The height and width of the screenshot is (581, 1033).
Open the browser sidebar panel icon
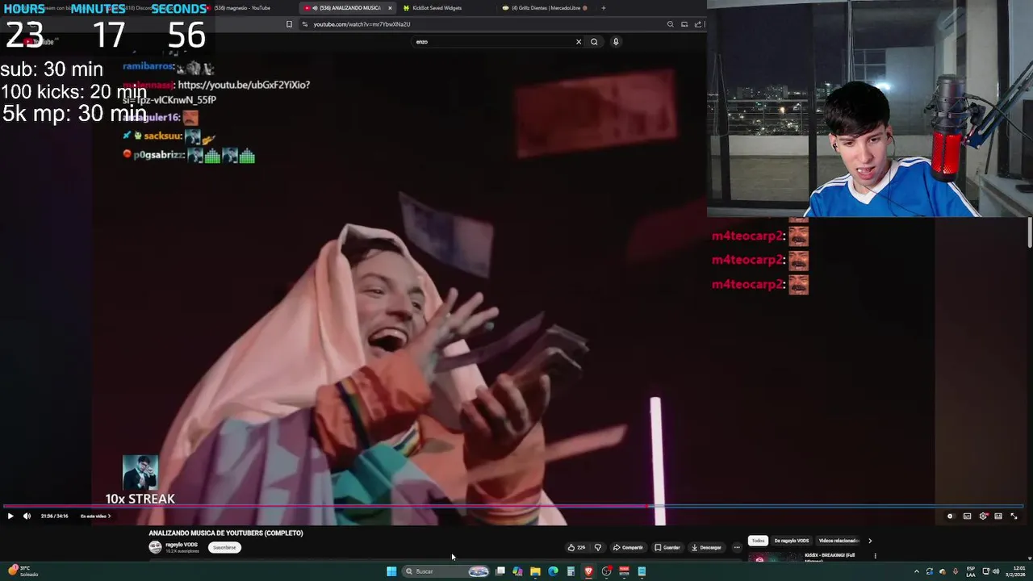click(684, 24)
